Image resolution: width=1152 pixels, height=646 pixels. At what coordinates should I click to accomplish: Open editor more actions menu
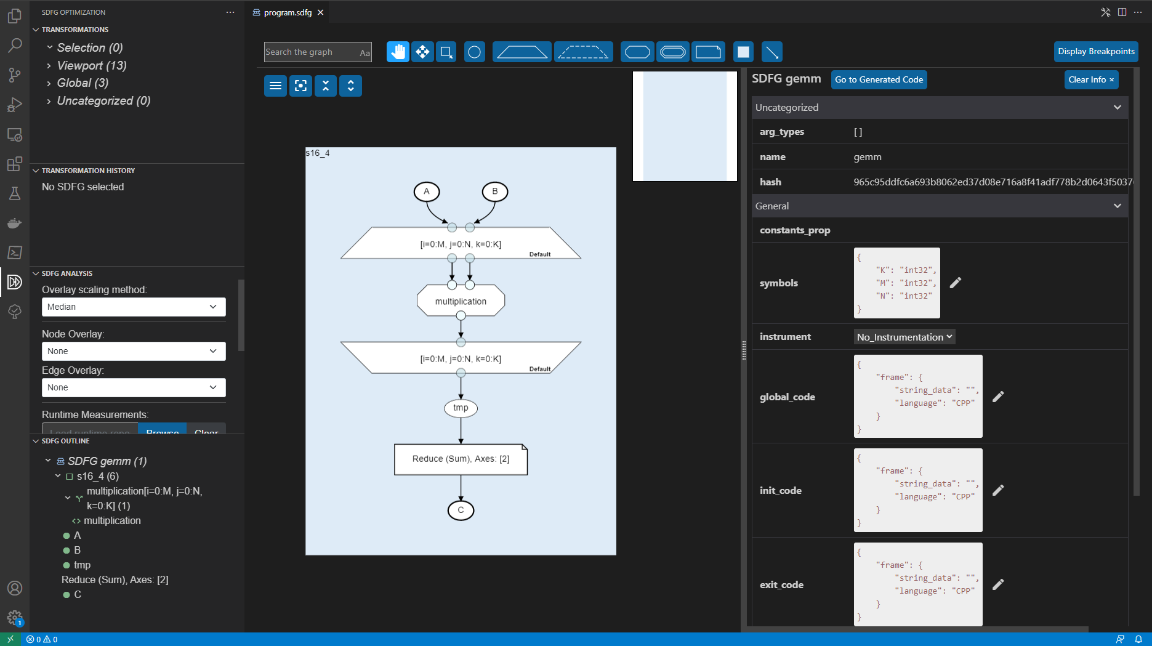pos(1138,12)
